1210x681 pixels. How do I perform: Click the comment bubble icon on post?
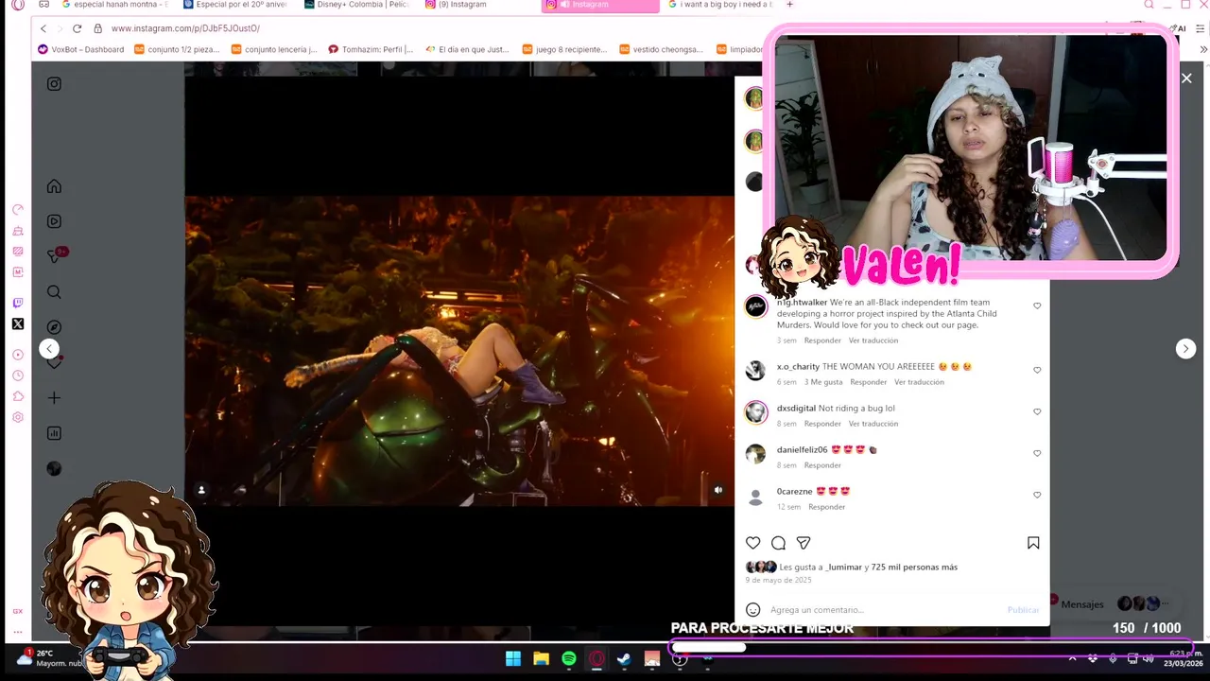tap(778, 543)
